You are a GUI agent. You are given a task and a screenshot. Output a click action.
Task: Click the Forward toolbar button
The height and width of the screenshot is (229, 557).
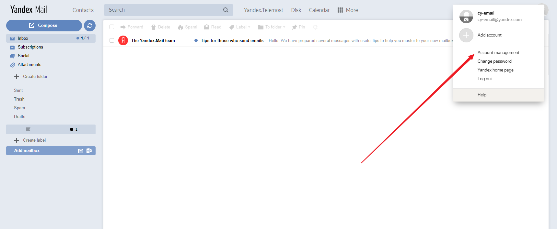point(132,27)
